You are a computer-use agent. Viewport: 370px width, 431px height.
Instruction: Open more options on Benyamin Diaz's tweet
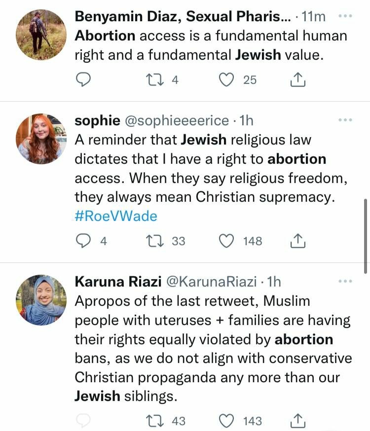point(345,16)
